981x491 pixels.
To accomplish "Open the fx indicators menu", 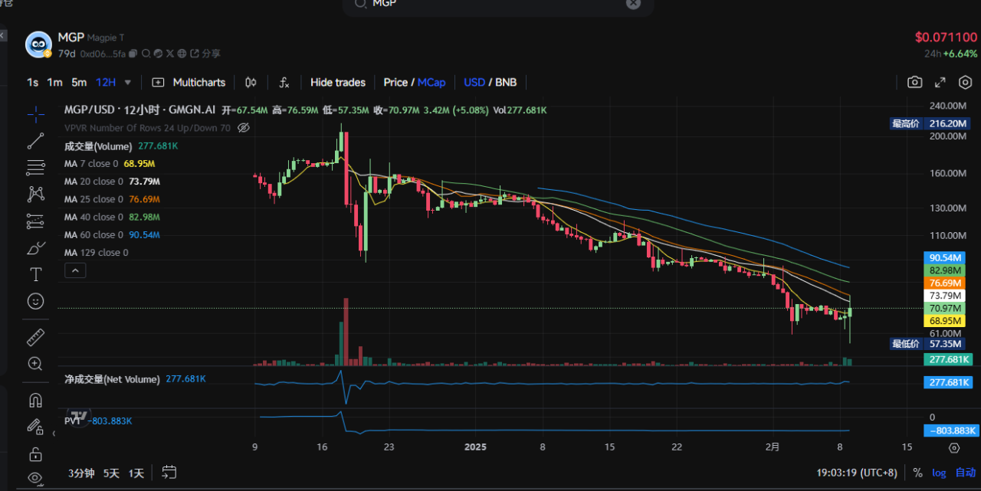I will pyautogui.click(x=284, y=82).
